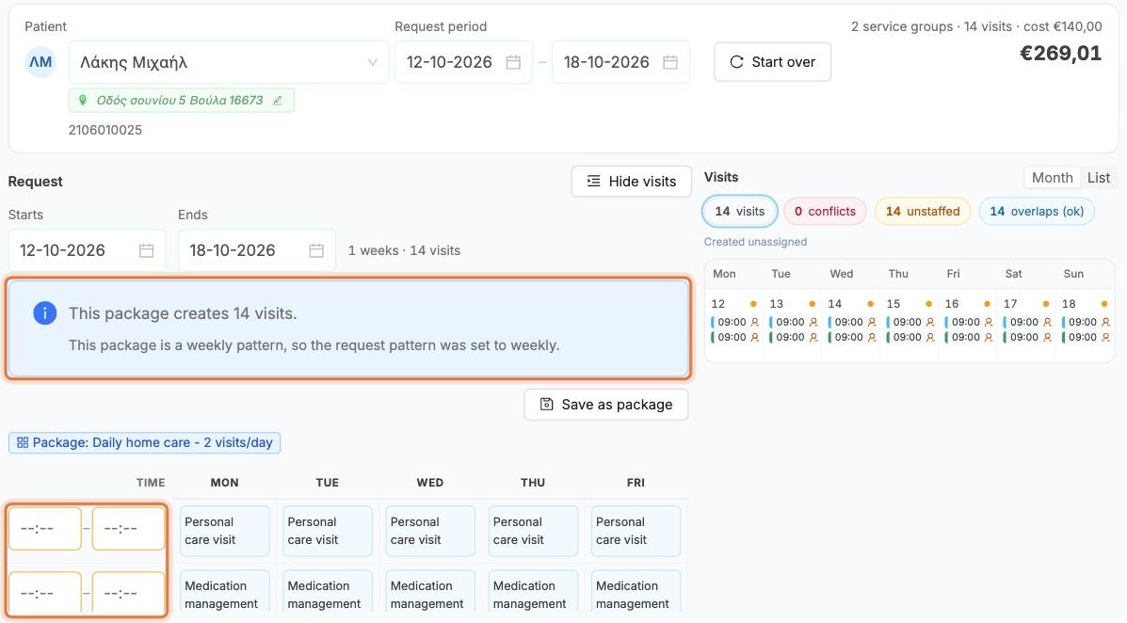
Task: Click second row start time field
Action: coord(44,593)
